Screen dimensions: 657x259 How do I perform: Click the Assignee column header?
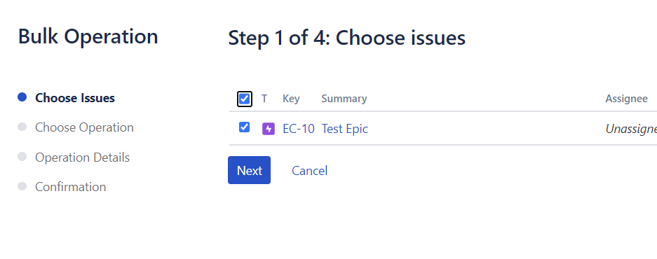(x=626, y=99)
